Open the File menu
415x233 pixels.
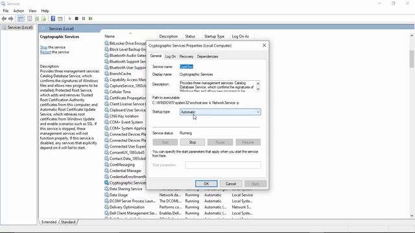(x=6, y=11)
